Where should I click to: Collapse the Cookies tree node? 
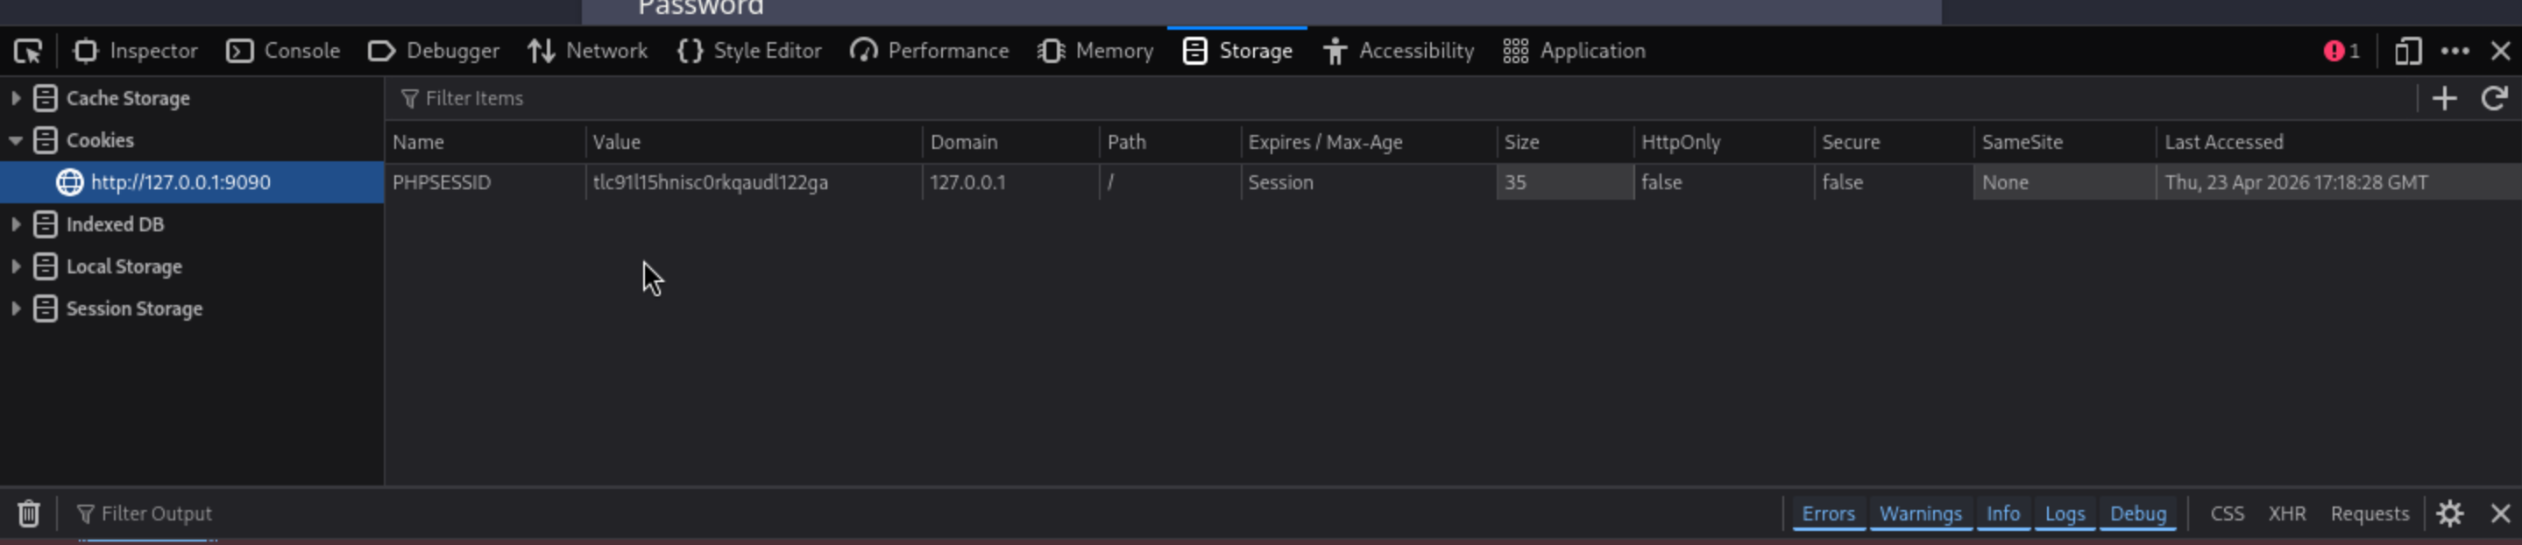(x=16, y=140)
